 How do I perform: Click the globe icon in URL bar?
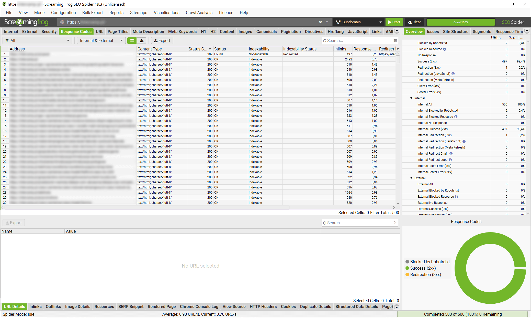[x=62, y=22]
